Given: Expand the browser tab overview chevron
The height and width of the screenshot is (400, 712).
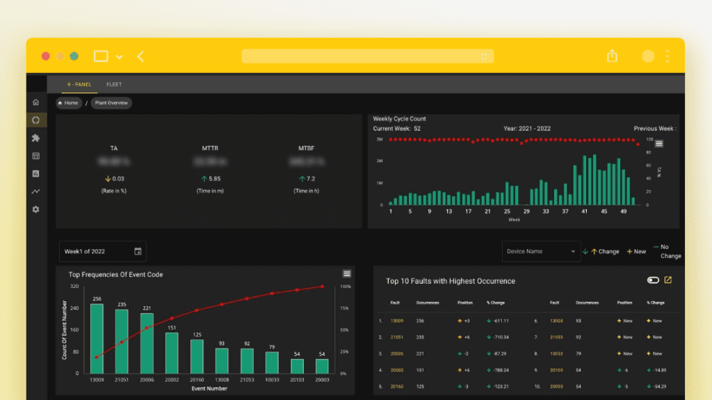Looking at the screenshot, I should [120, 56].
